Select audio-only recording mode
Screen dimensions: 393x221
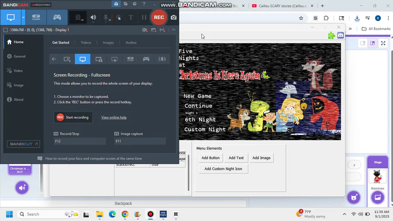tap(162, 59)
